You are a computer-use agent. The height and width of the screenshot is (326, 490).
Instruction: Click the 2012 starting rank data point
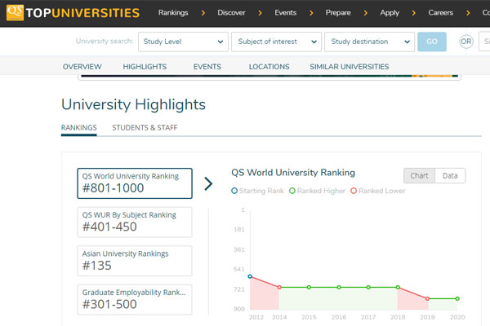tap(250, 276)
